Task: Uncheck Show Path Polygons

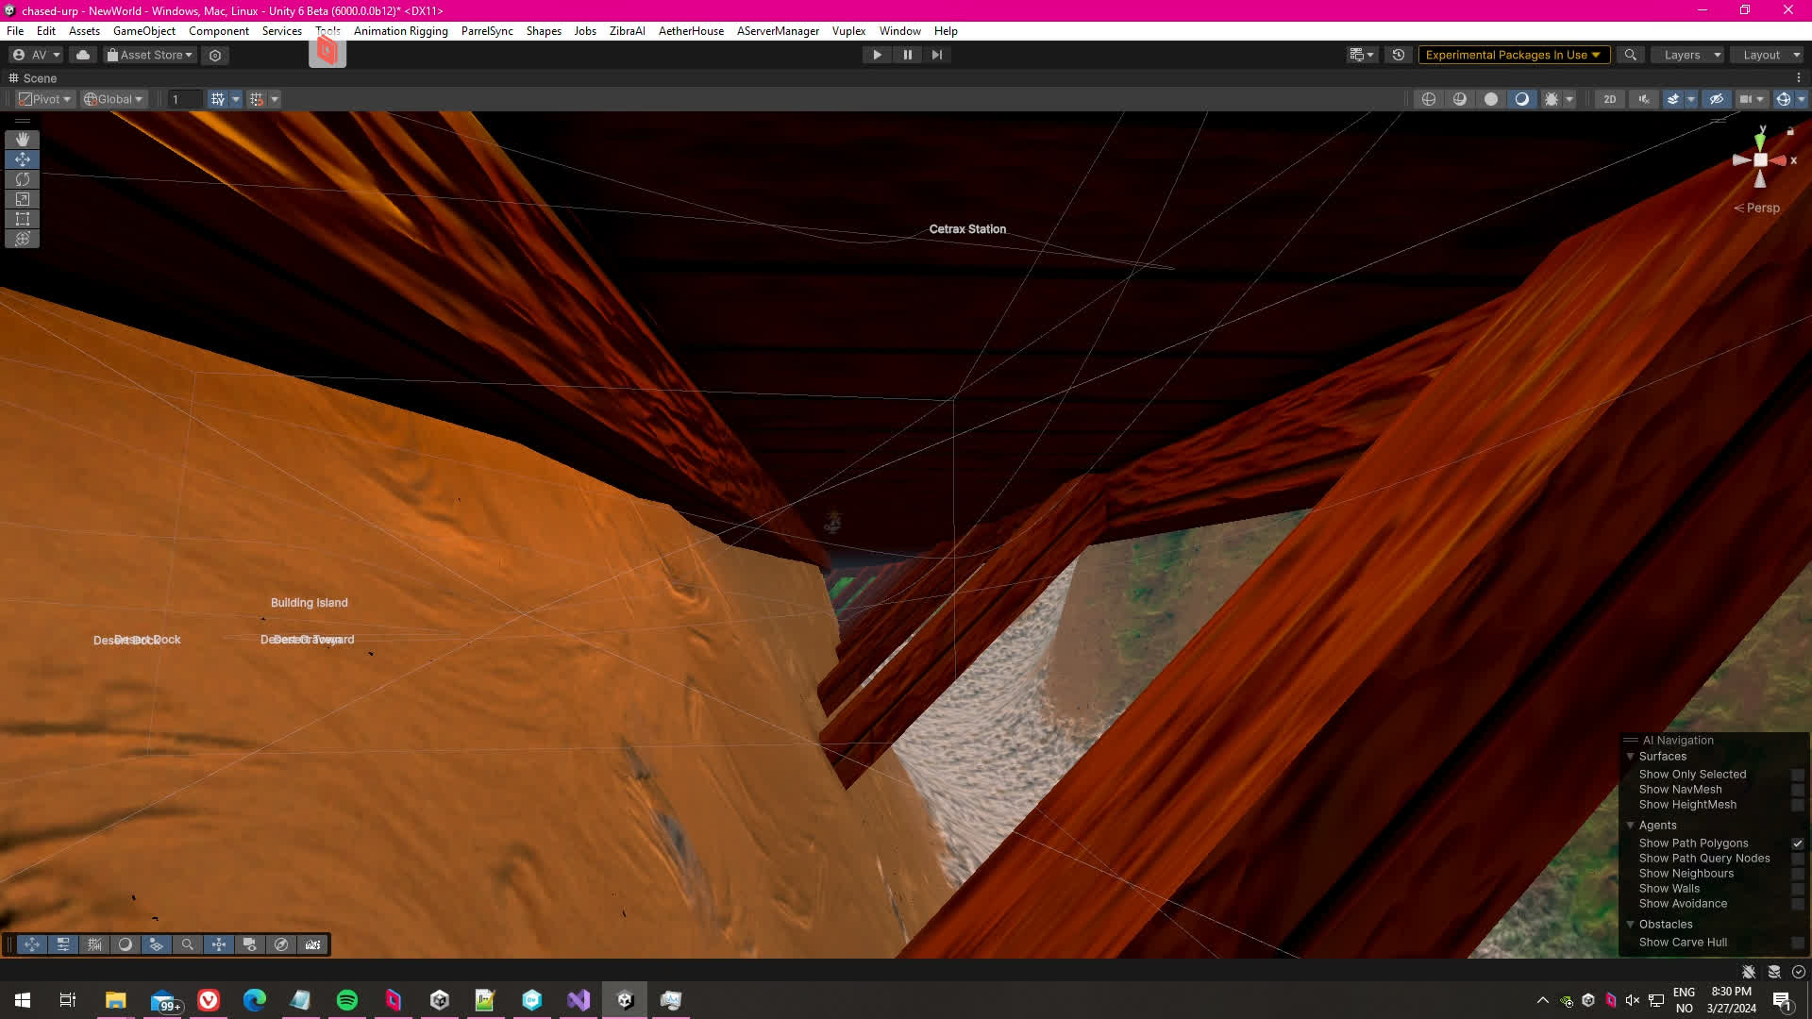Action: [1797, 844]
